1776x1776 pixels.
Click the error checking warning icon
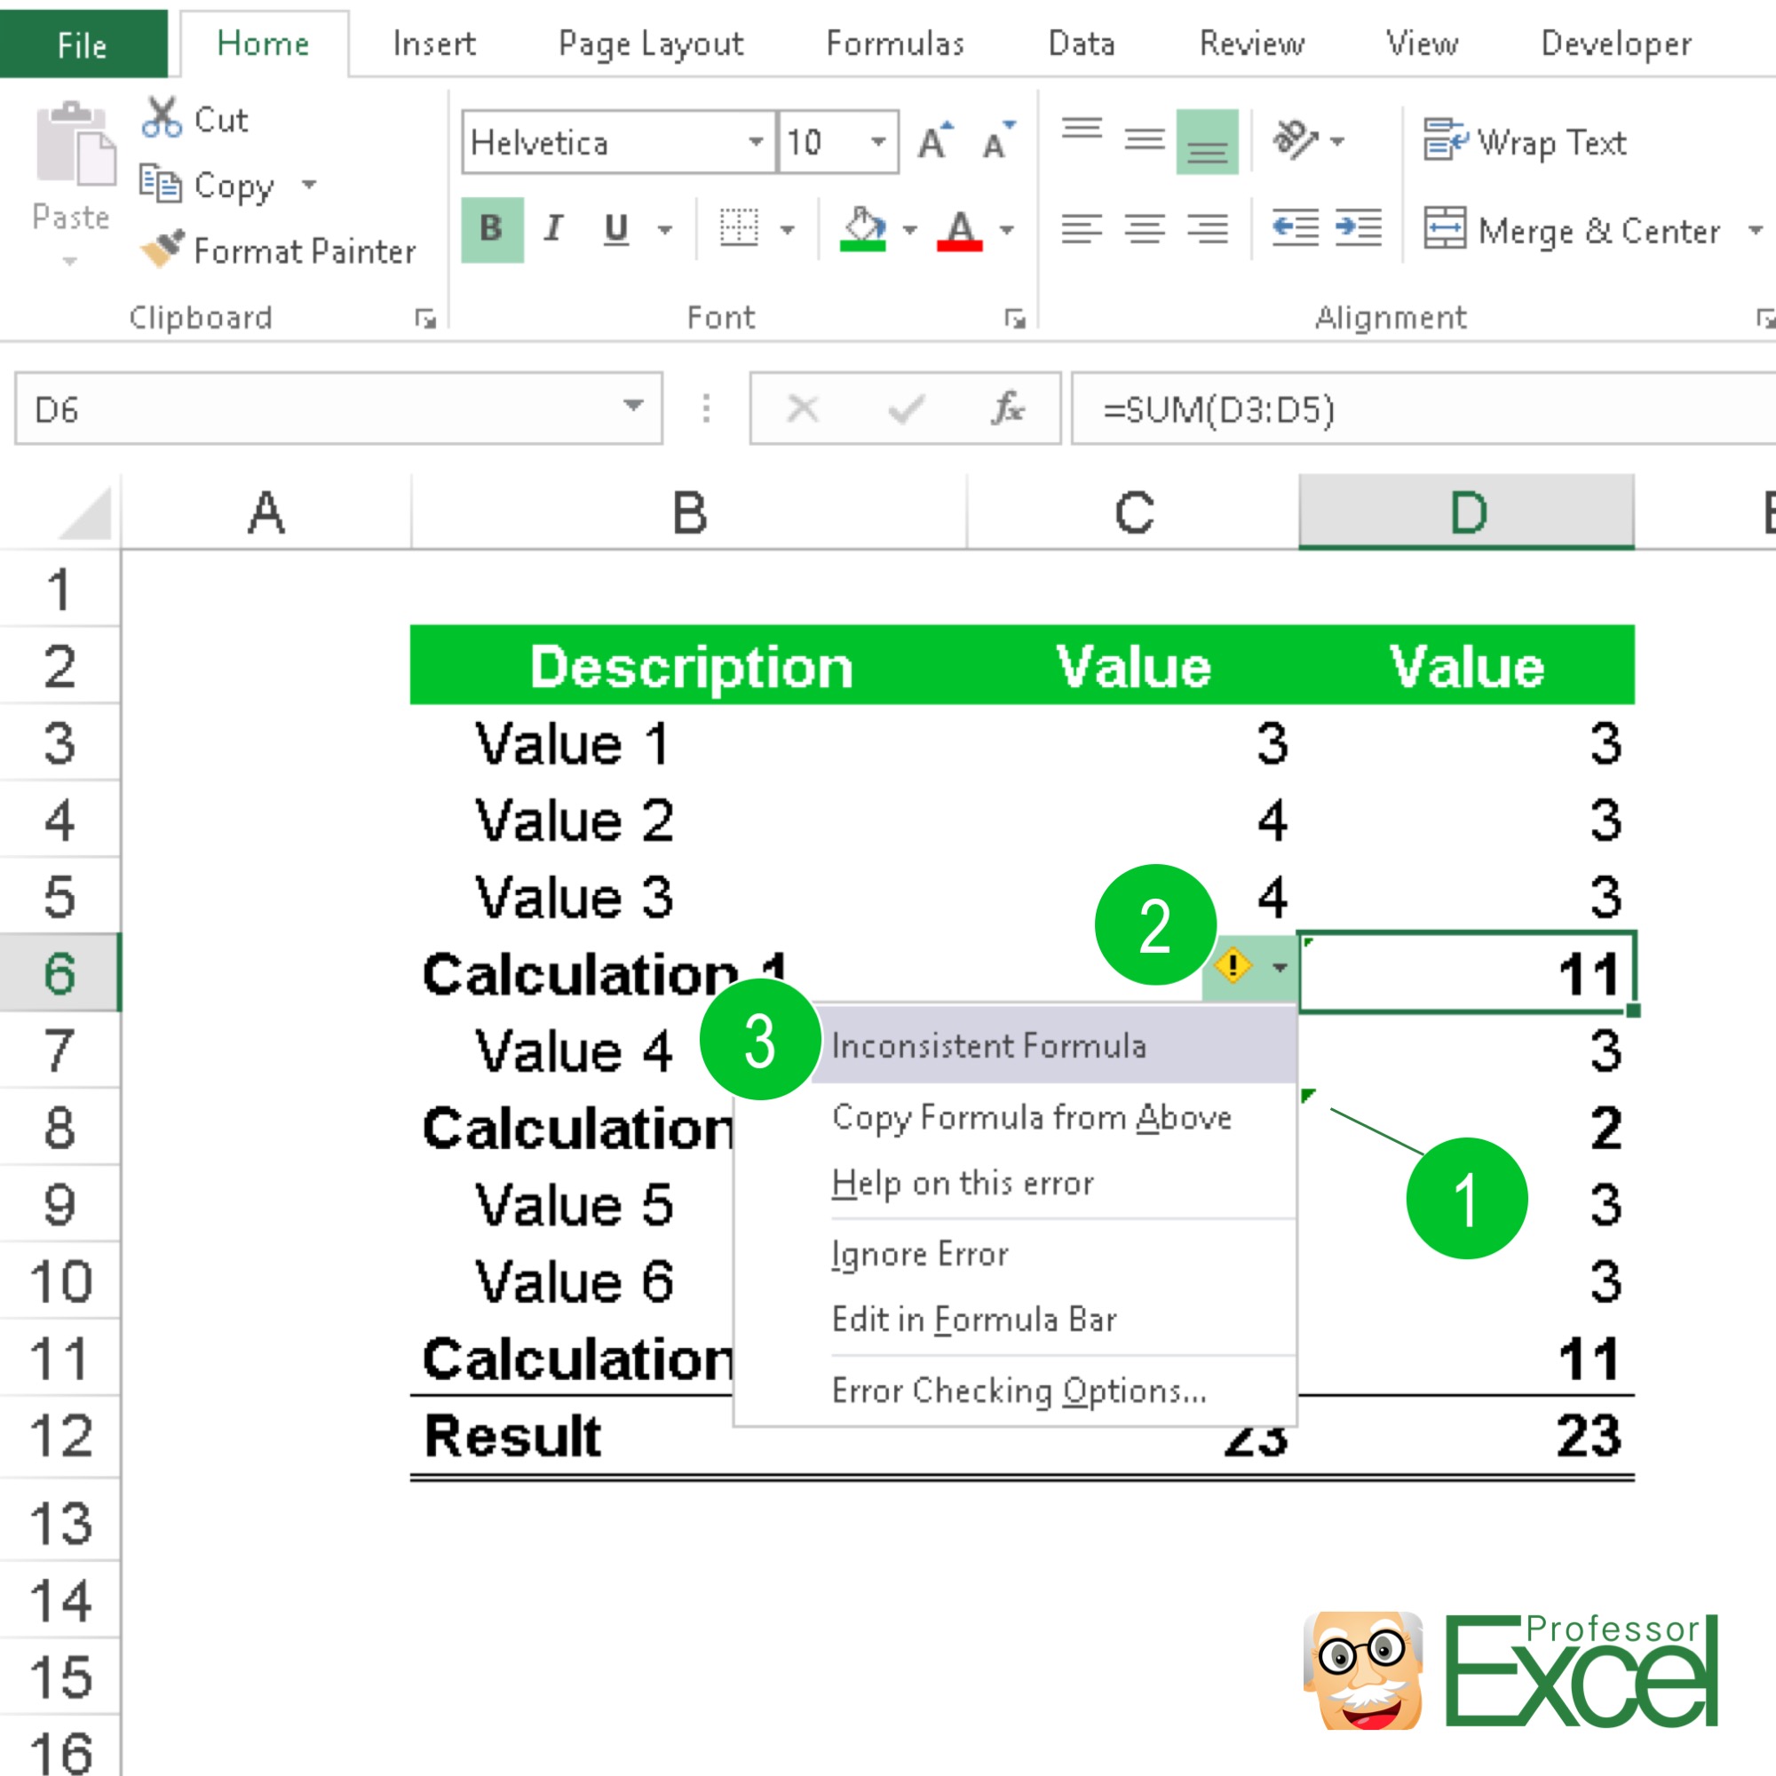(x=1232, y=966)
